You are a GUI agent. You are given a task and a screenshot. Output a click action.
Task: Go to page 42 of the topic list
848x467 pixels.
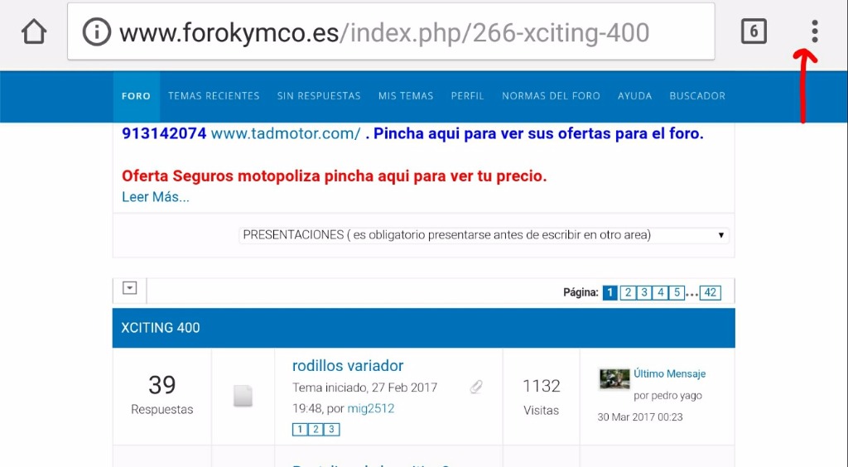pyautogui.click(x=710, y=292)
